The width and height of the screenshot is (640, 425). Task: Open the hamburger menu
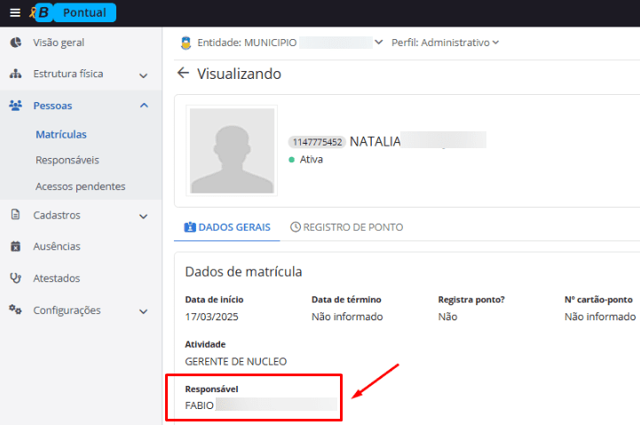(x=15, y=12)
